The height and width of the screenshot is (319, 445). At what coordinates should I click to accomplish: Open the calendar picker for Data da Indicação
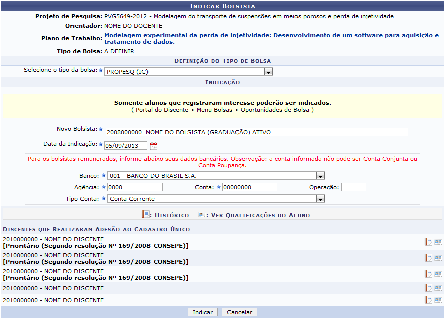(x=154, y=146)
